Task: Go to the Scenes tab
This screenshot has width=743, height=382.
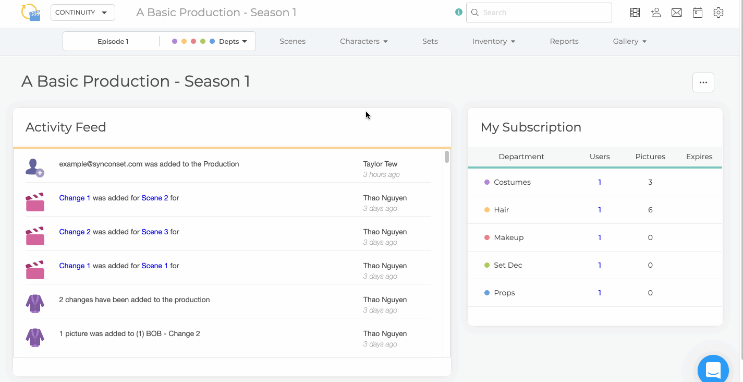Action: coord(293,41)
